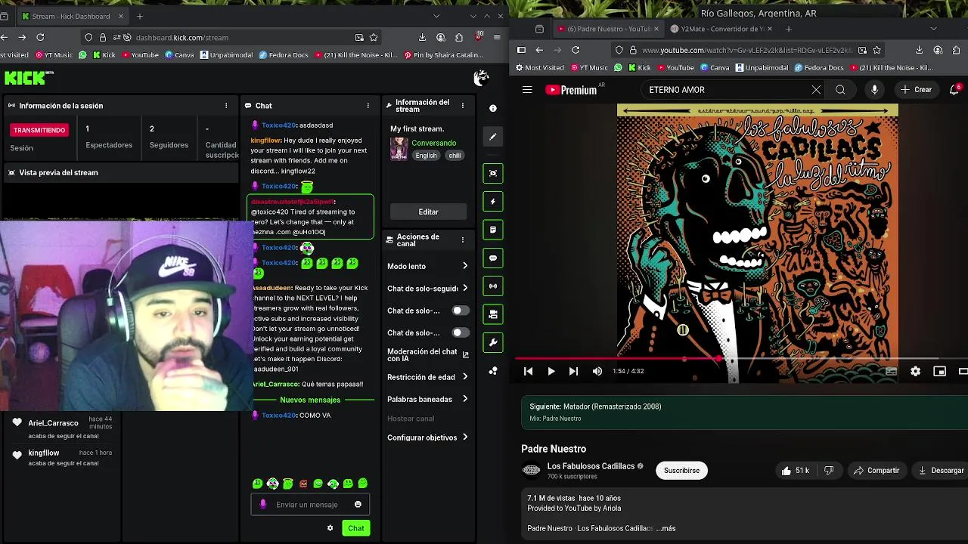Select the pencil edit icon in Kick sidebar

tap(493, 137)
